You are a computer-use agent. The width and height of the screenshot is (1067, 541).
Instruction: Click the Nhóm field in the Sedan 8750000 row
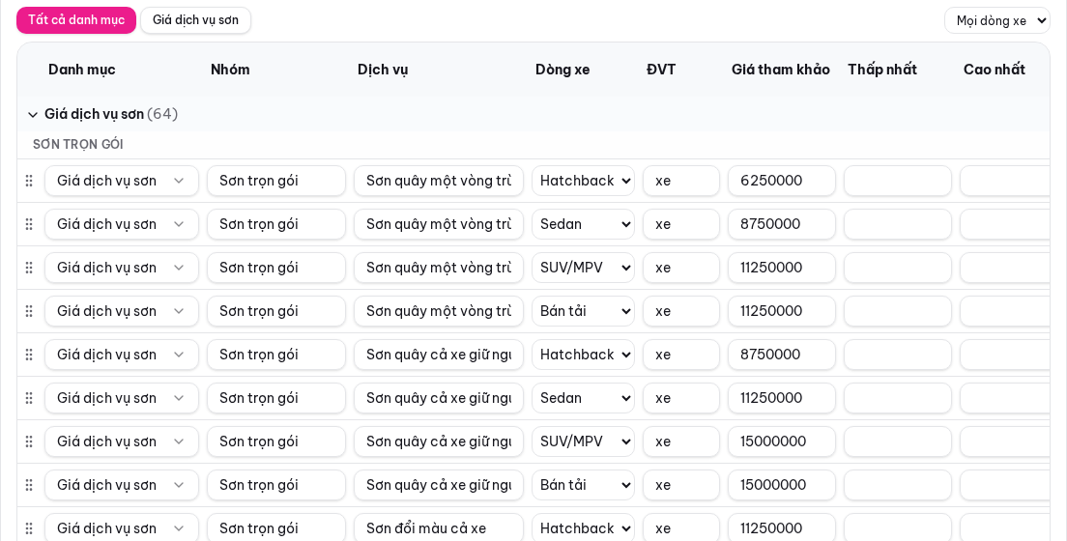tap(276, 224)
